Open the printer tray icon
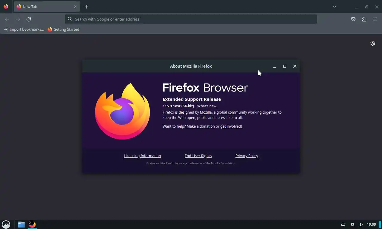 tap(343, 225)
